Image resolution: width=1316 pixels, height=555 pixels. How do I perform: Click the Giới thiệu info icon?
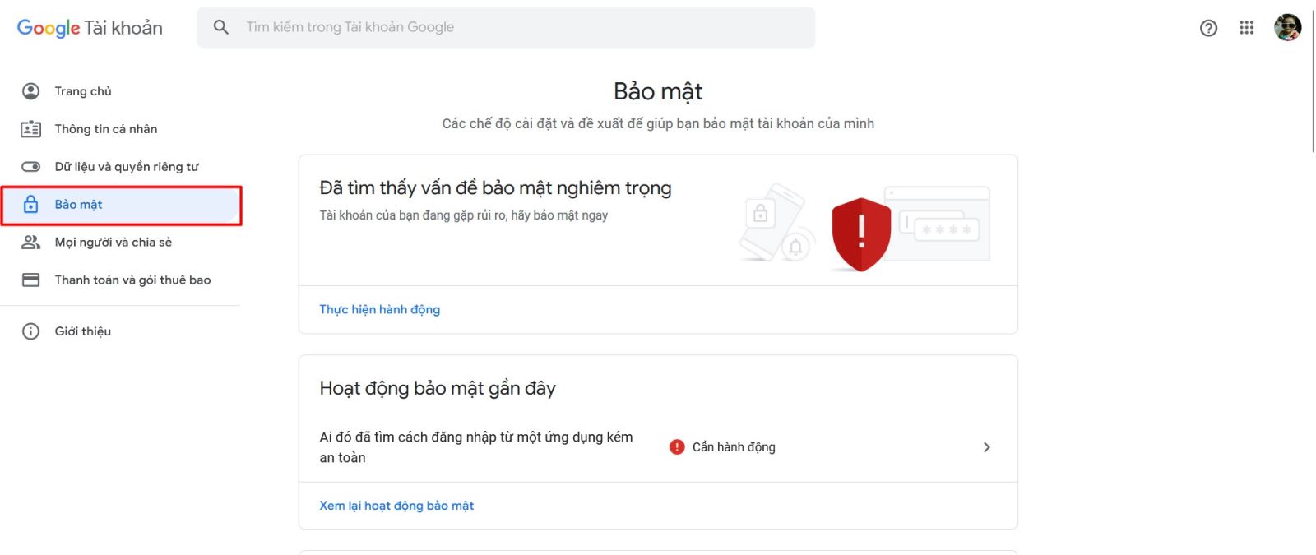click(x=30, y=331)
